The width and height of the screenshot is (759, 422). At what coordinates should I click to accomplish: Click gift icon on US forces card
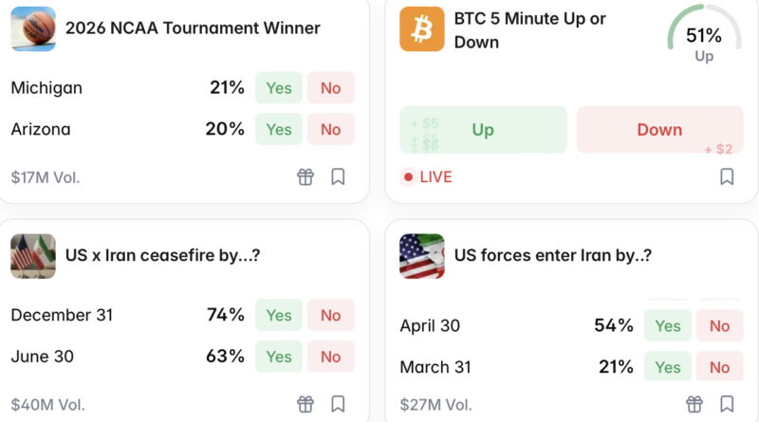(x=694, y=404)
